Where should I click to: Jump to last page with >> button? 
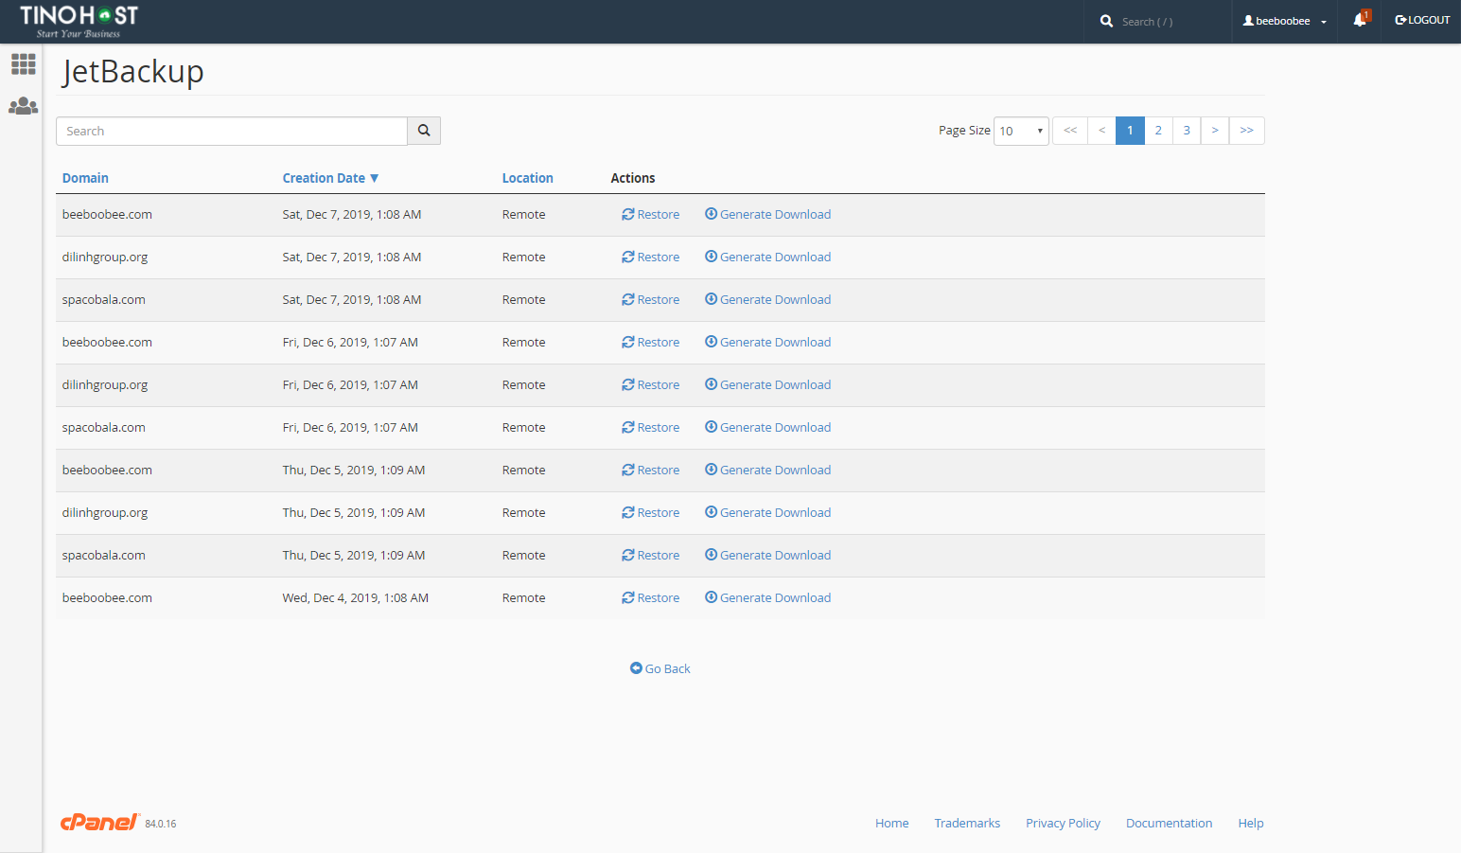1246,131
